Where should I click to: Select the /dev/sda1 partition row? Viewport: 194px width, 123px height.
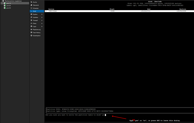tap(119, 11)
